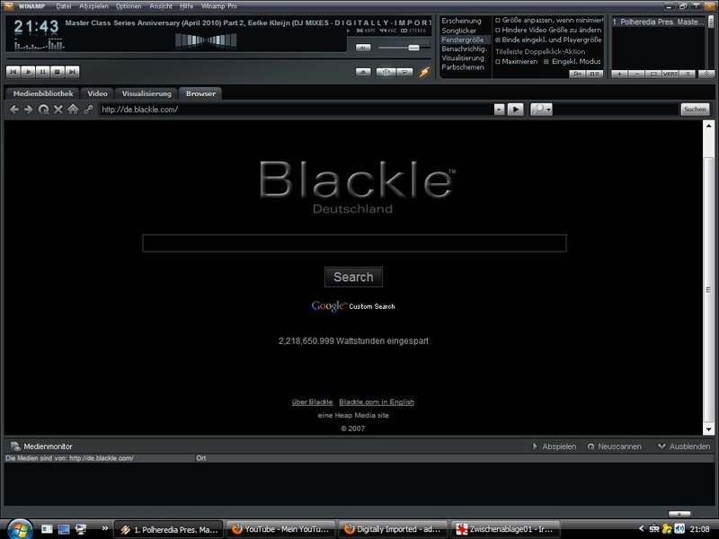Click the Blackle Search button
The image size is (719, 539).
[353, 277]
